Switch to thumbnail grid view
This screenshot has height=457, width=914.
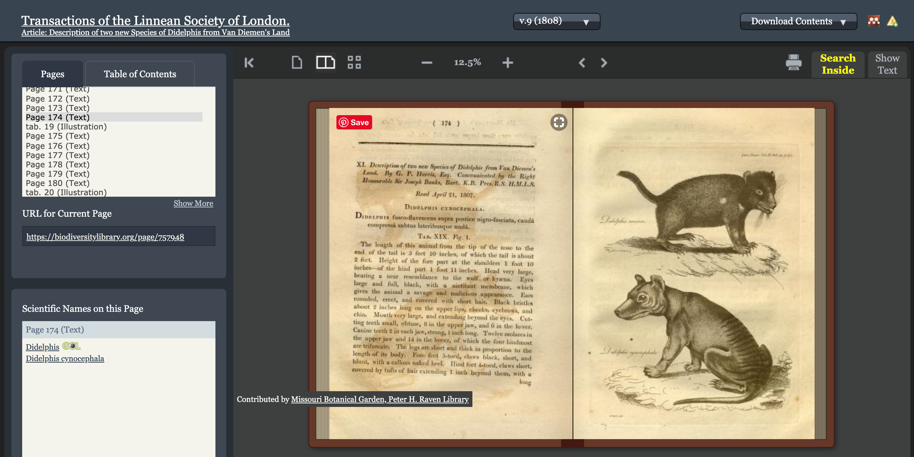(354, 63)
